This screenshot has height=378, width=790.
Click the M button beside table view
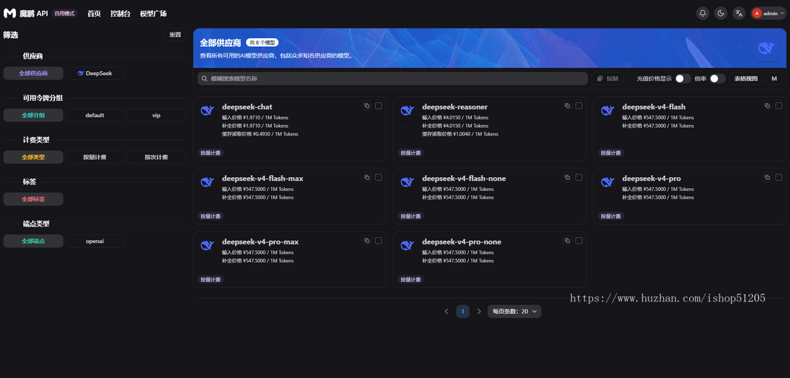(774, 78)
